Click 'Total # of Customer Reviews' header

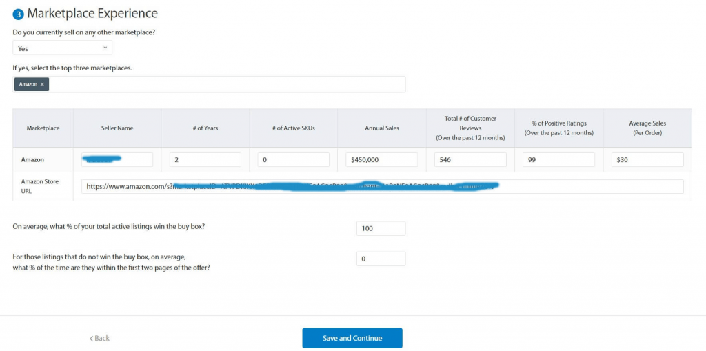point(470,128)
